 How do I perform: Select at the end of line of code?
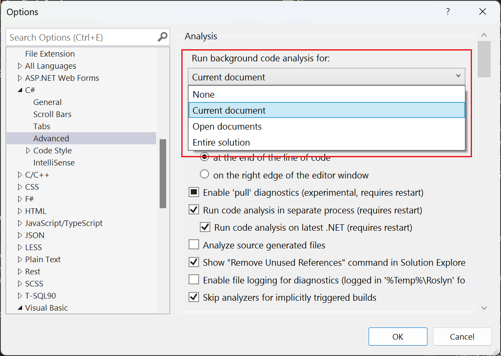pos(204,157)
